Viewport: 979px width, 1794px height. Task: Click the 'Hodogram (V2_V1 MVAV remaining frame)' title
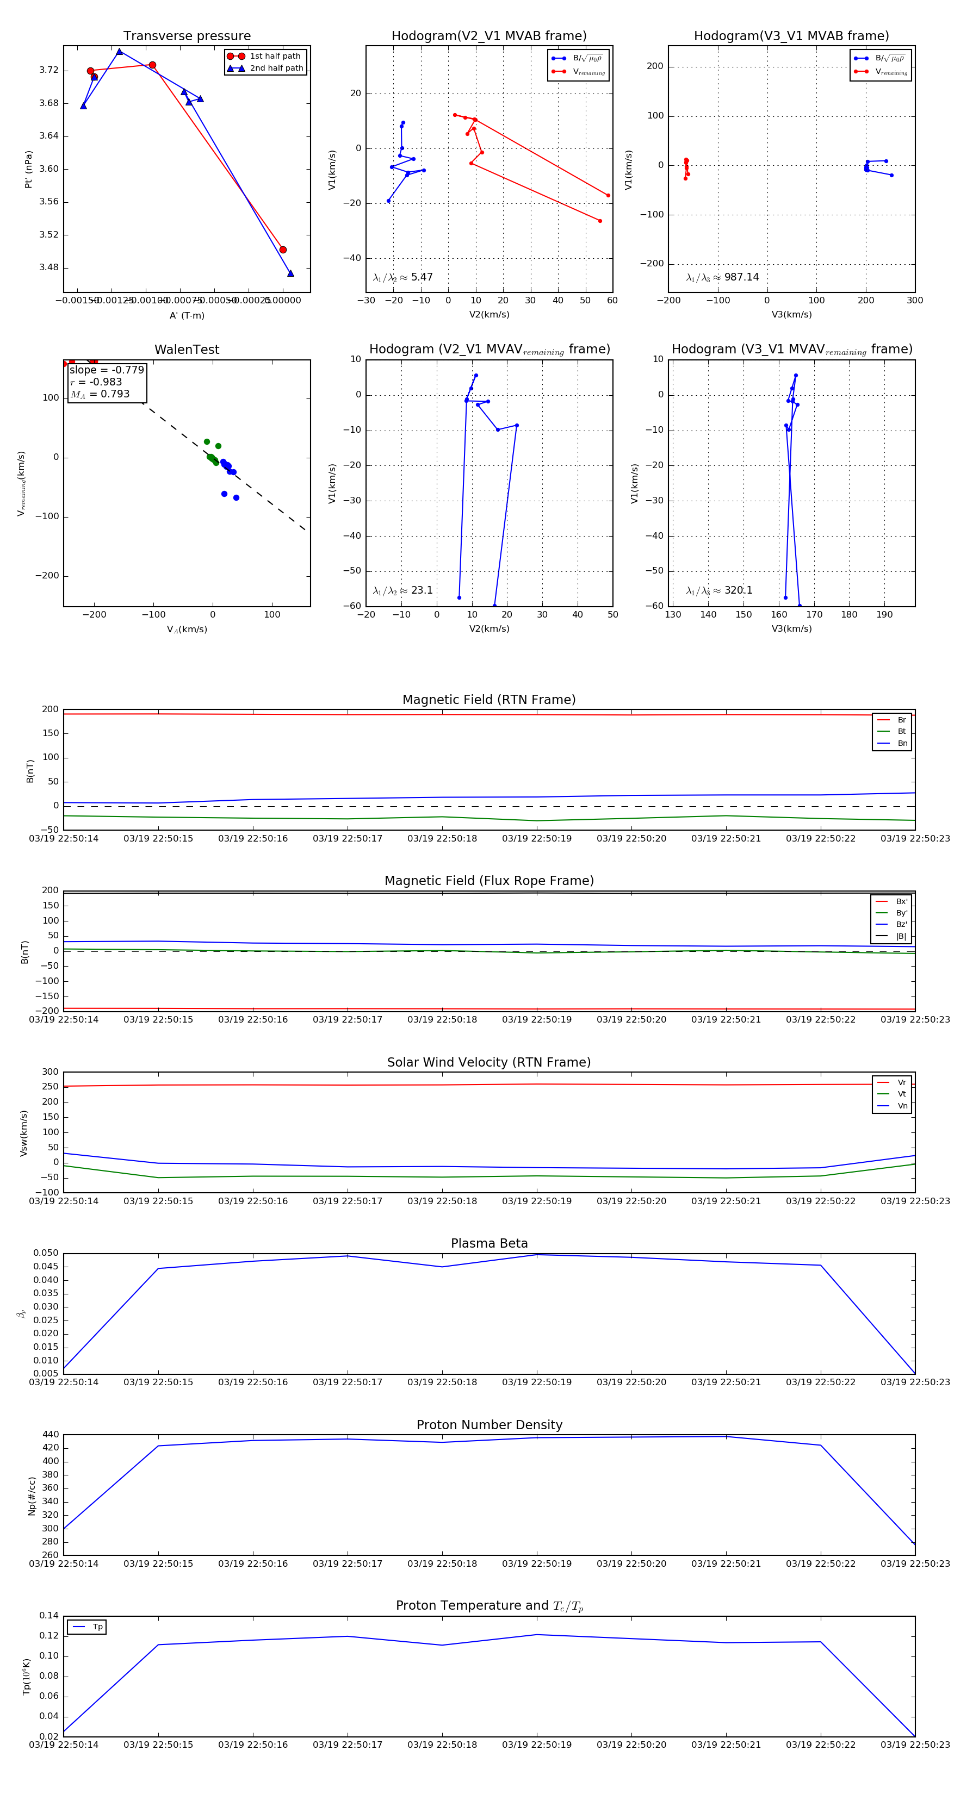(x=489, y=350)
